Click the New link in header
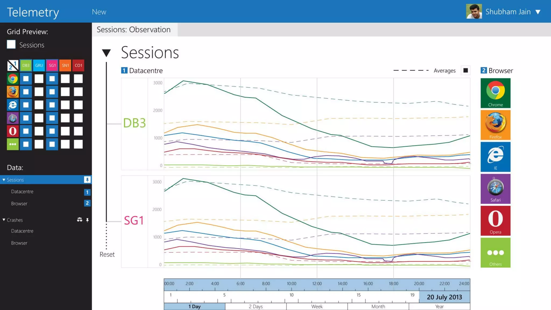 click(99, 12)
